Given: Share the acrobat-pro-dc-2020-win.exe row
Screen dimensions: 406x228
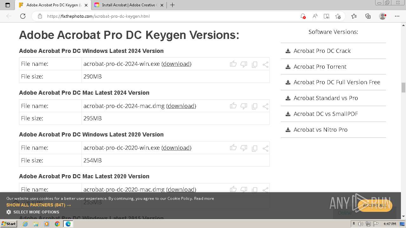Looking at the screenshot, I should pos(265,148).
